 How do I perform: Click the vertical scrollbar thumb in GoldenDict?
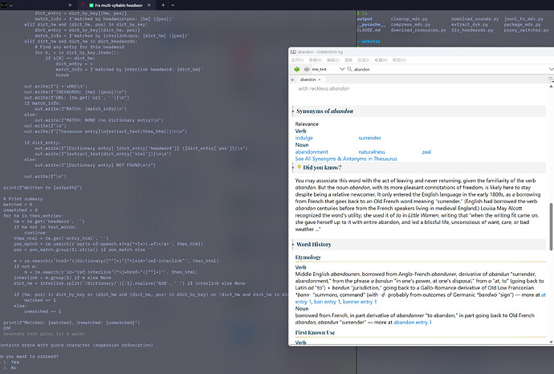click(551, 227)
